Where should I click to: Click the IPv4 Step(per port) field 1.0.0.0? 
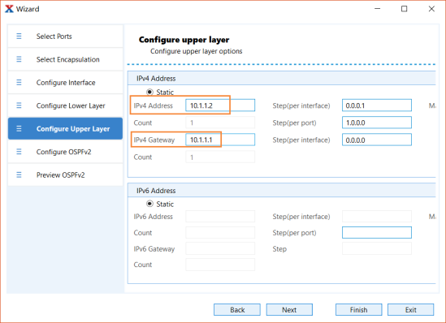(x=377, y=123)
